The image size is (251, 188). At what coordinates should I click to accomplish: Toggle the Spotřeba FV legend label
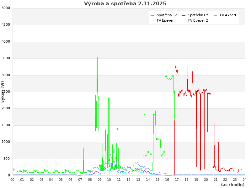167,15
